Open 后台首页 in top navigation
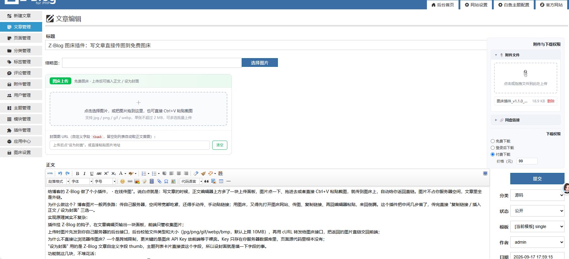This screenshot has width=569, height=259. pyautogui.click(x=443, y=5)
